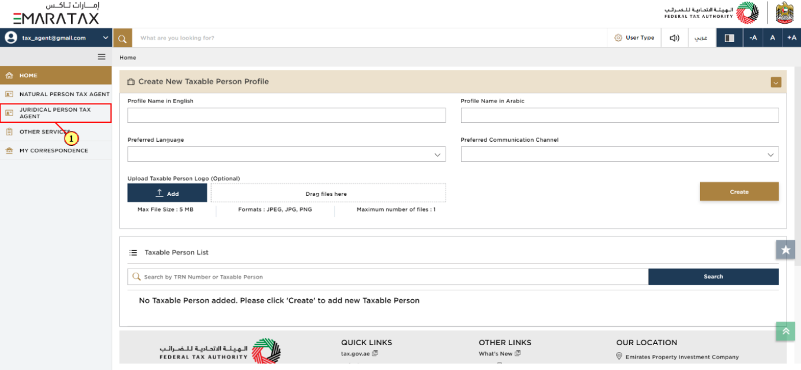Focus the Profile Name in English field
Image resolution: width=801 pixels, height=370 pixels.
coord(286,115)
